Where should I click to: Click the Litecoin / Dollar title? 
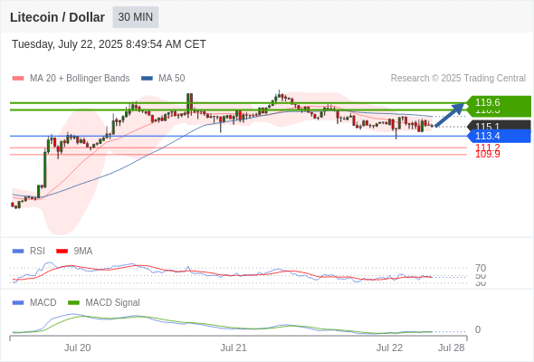(x=57, y=17)
